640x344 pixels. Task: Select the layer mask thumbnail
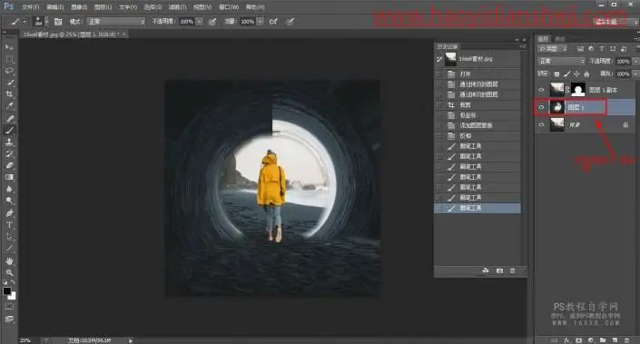coord(577,90)
